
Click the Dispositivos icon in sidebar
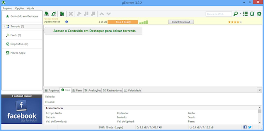(8, 44)
